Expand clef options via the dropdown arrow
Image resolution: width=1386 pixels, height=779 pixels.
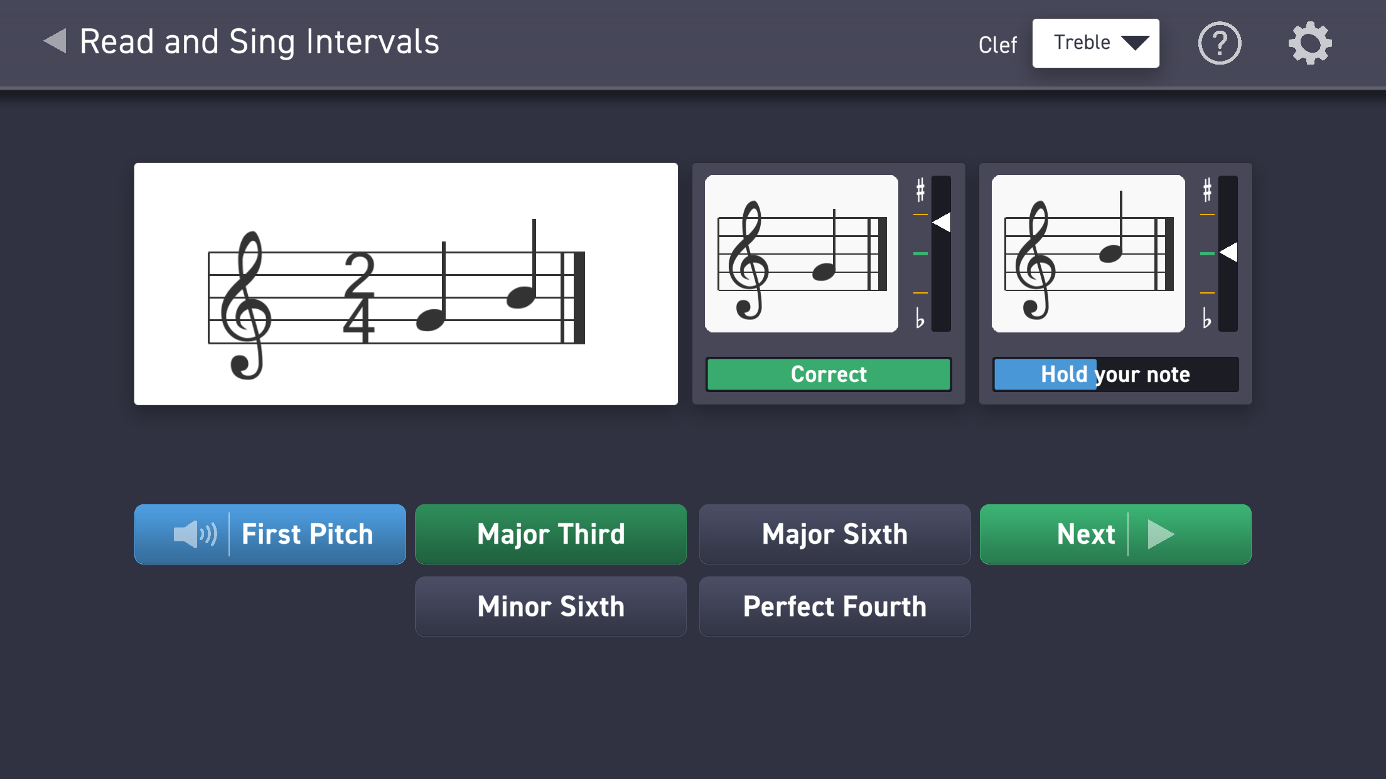point(1136,43)
